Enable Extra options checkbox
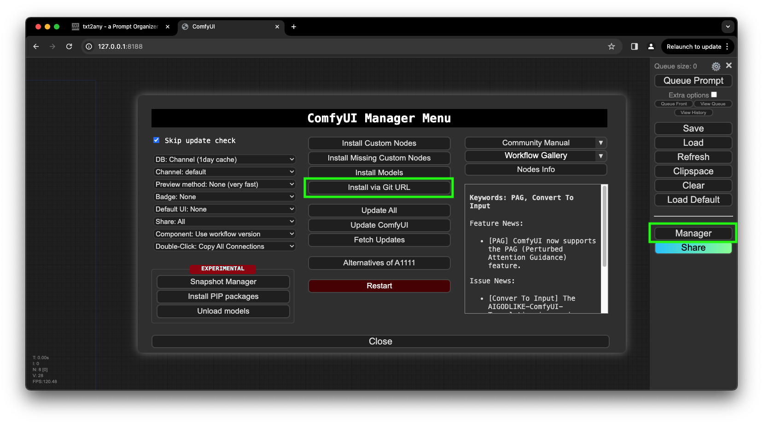This screenshot has width=763, height=424. [x=714, y=95]
